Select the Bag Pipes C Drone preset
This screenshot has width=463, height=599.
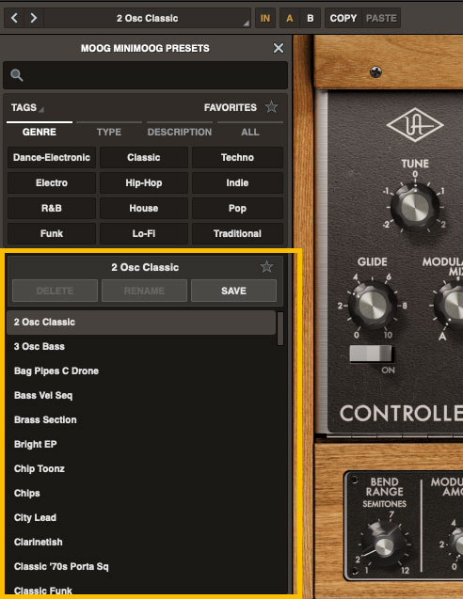pyautogui.click(x=56, y=370)
